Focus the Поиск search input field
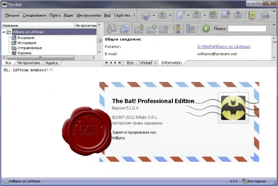The width and height of the screenshot is (278, 186). click(x=247, y=29)
